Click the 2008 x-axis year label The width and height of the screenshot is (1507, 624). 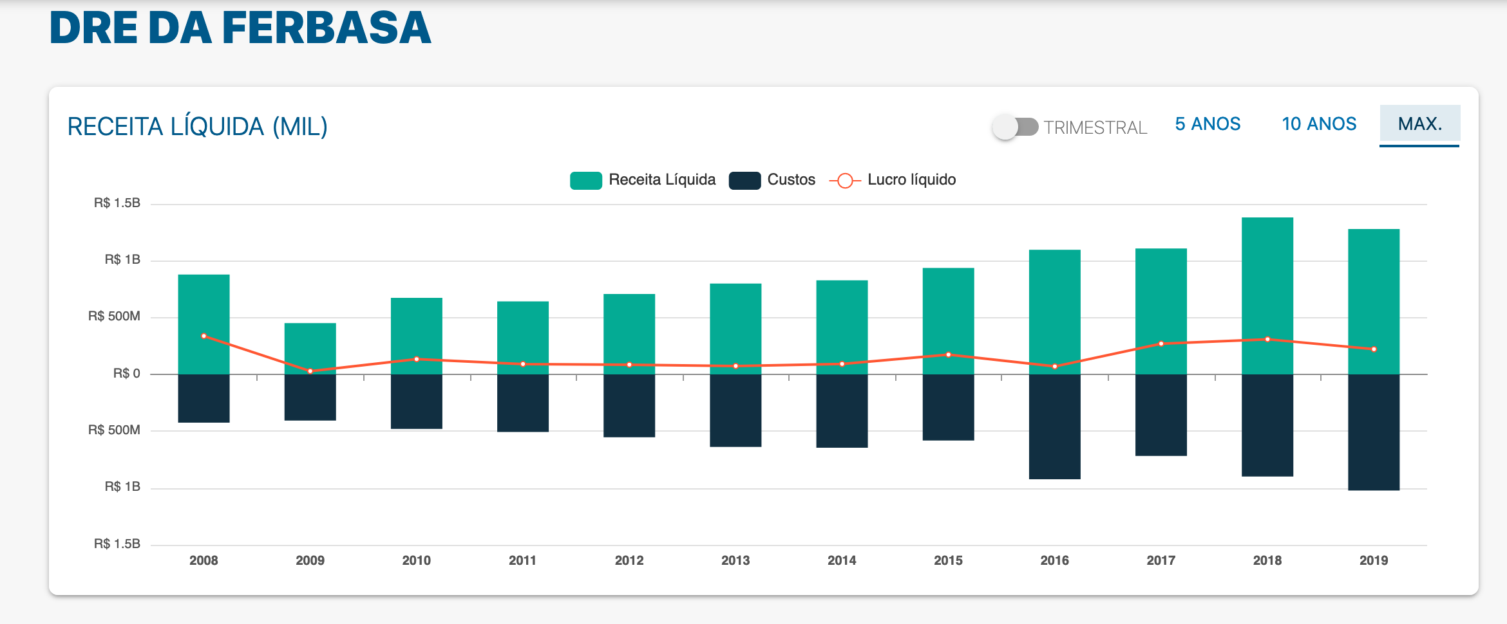pos(204,560)
